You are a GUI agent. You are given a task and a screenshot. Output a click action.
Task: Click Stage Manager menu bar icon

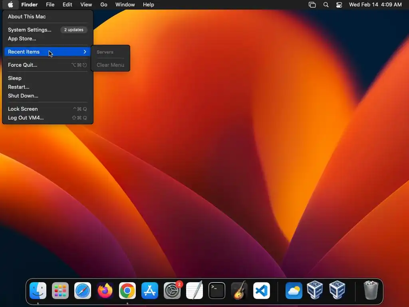pos(312,5)
